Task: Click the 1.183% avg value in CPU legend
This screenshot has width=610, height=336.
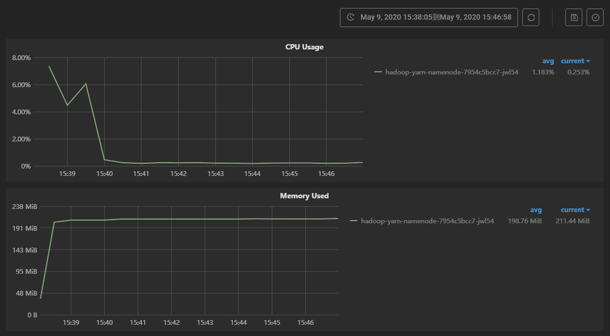Action: click(542, 72)
